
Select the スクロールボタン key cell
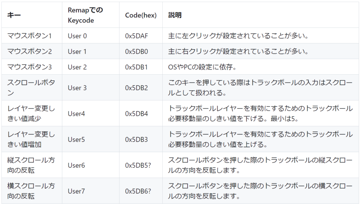(31, 88)
